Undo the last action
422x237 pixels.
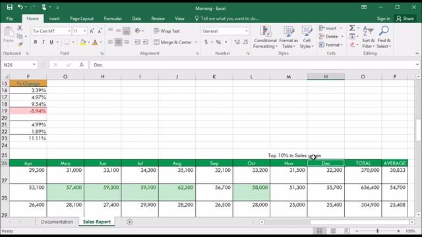click(20, 7)
